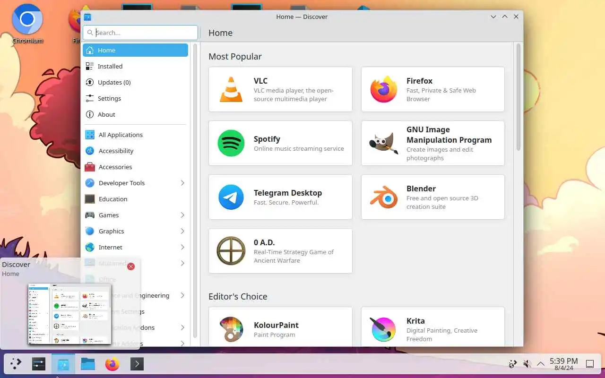Screen dimensions: 605x378
Task: Select the GIMP mascot icon
Action: [x=384, y=143]
